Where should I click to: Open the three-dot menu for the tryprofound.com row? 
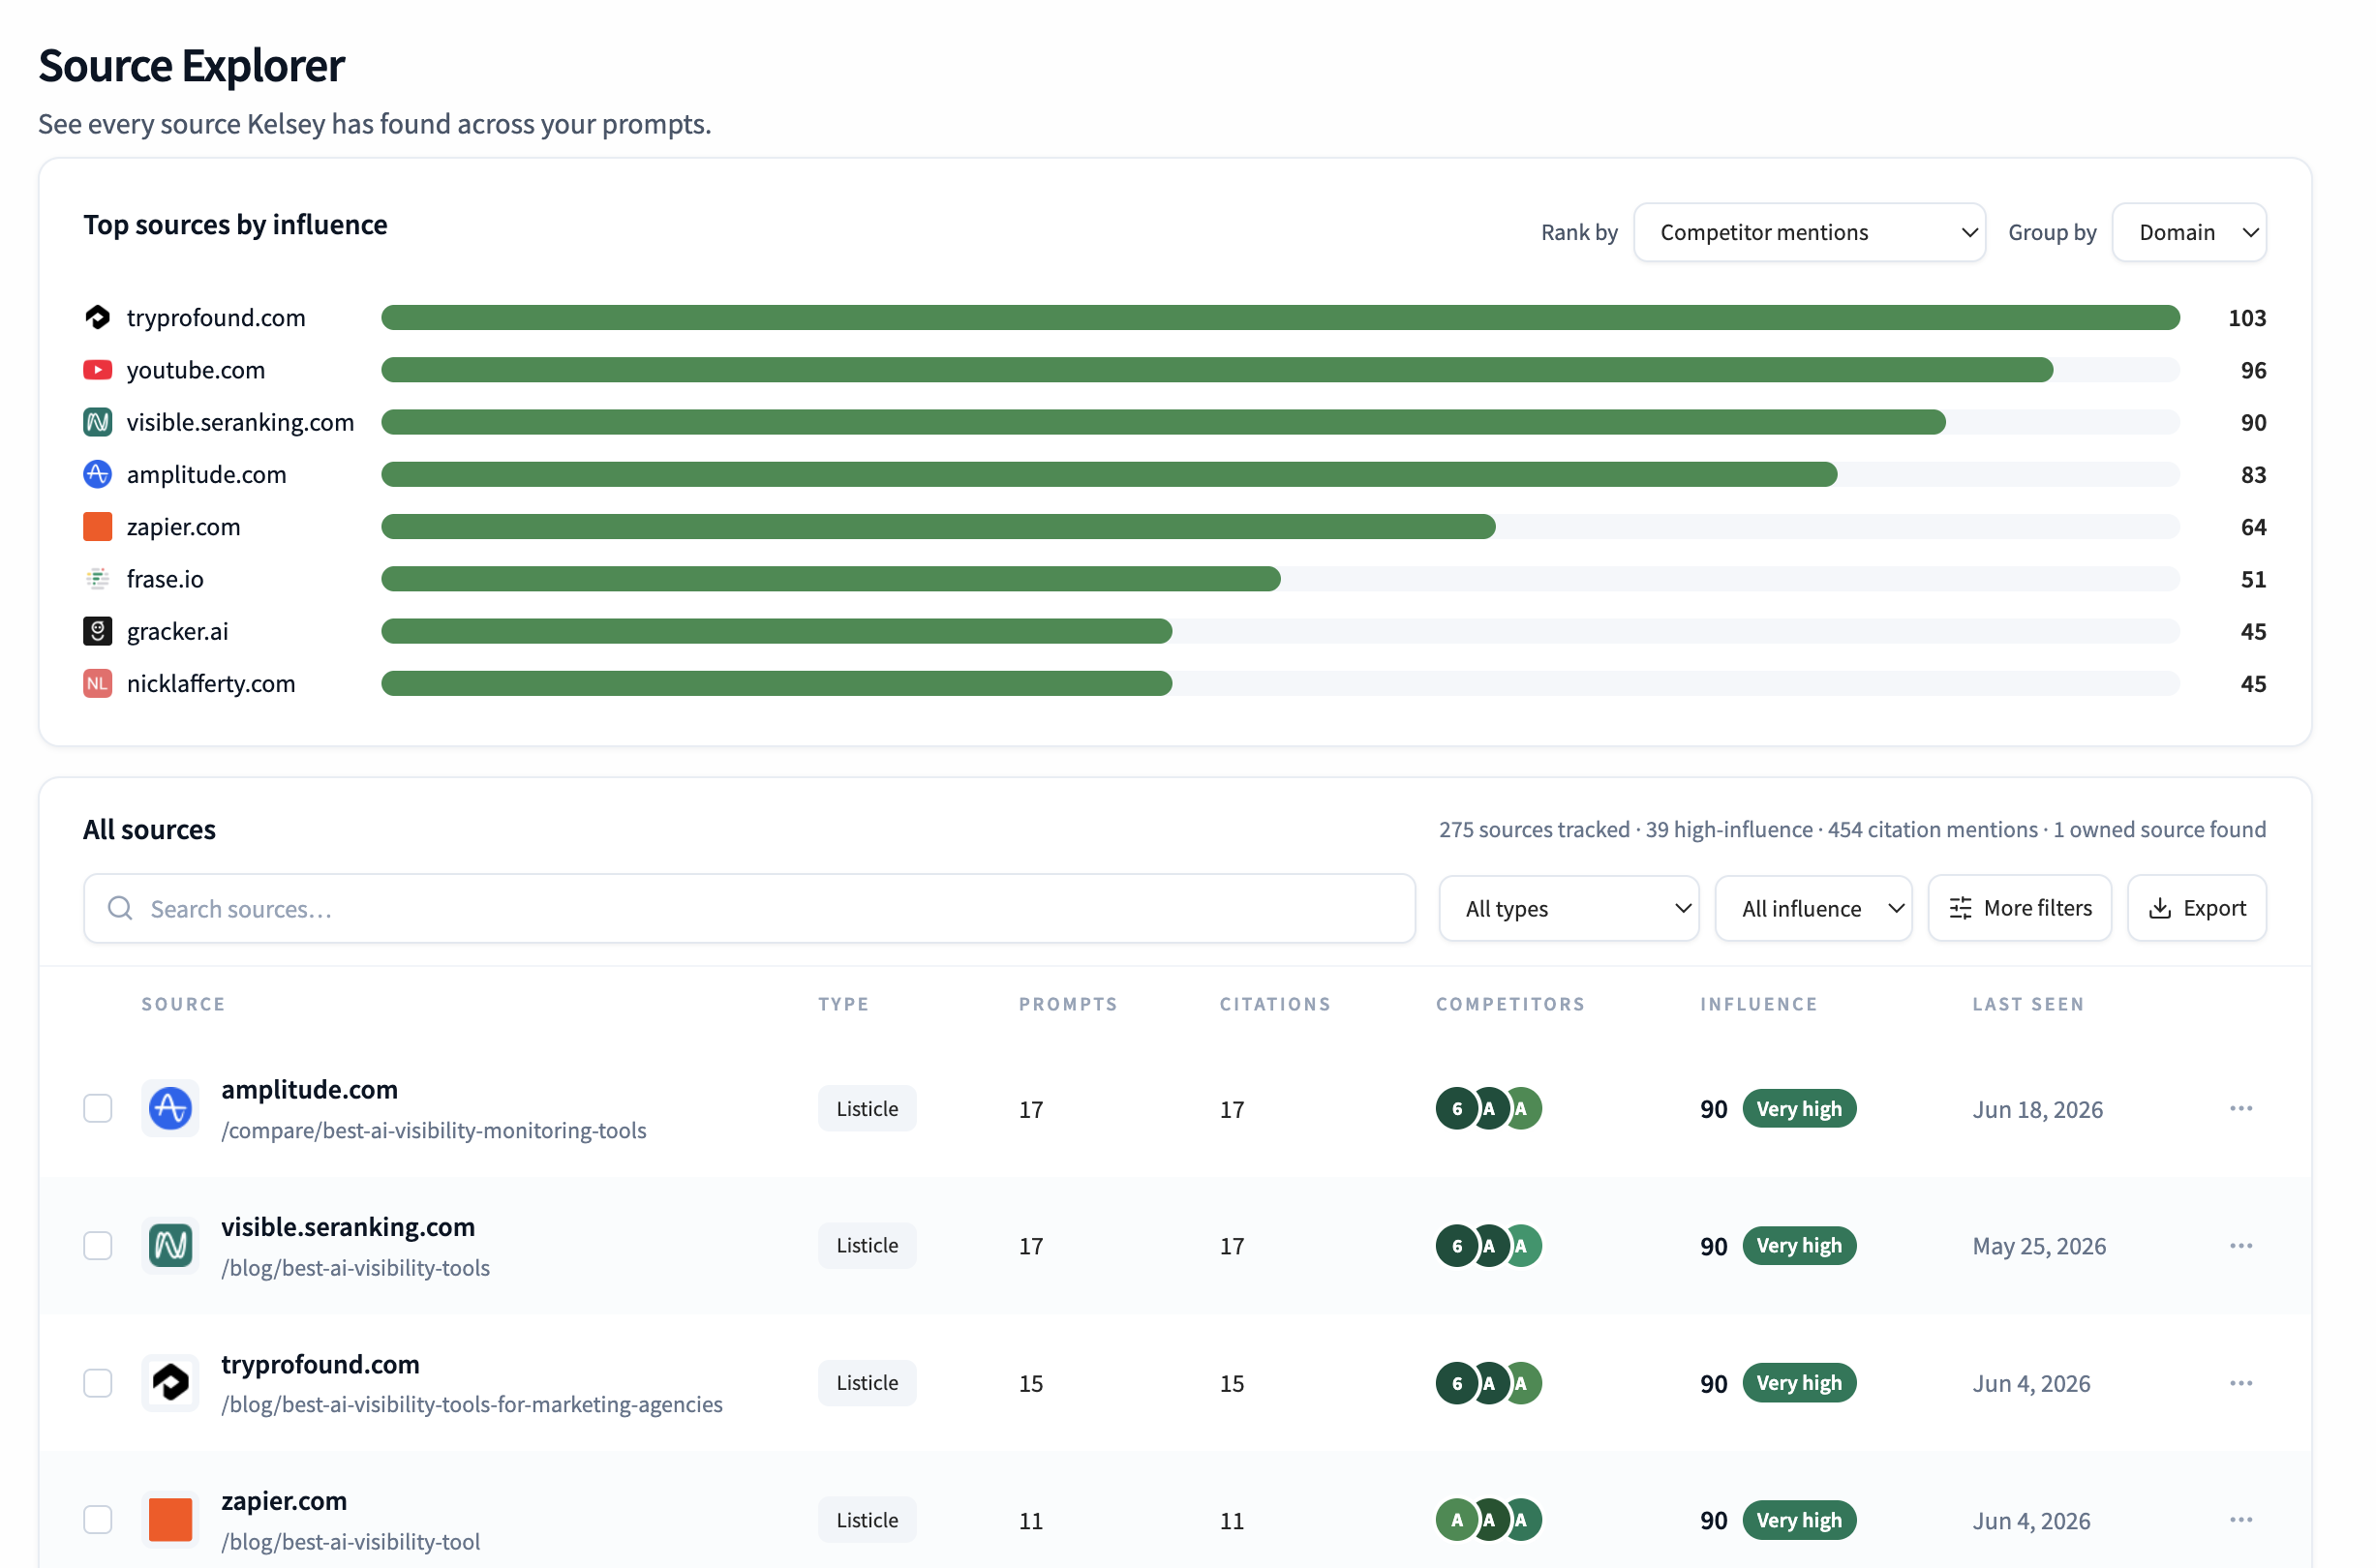pos(2241,1383)
